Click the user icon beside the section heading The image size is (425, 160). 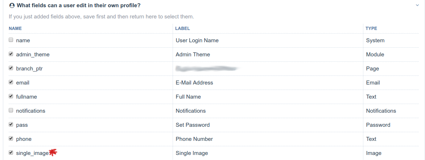12,5
